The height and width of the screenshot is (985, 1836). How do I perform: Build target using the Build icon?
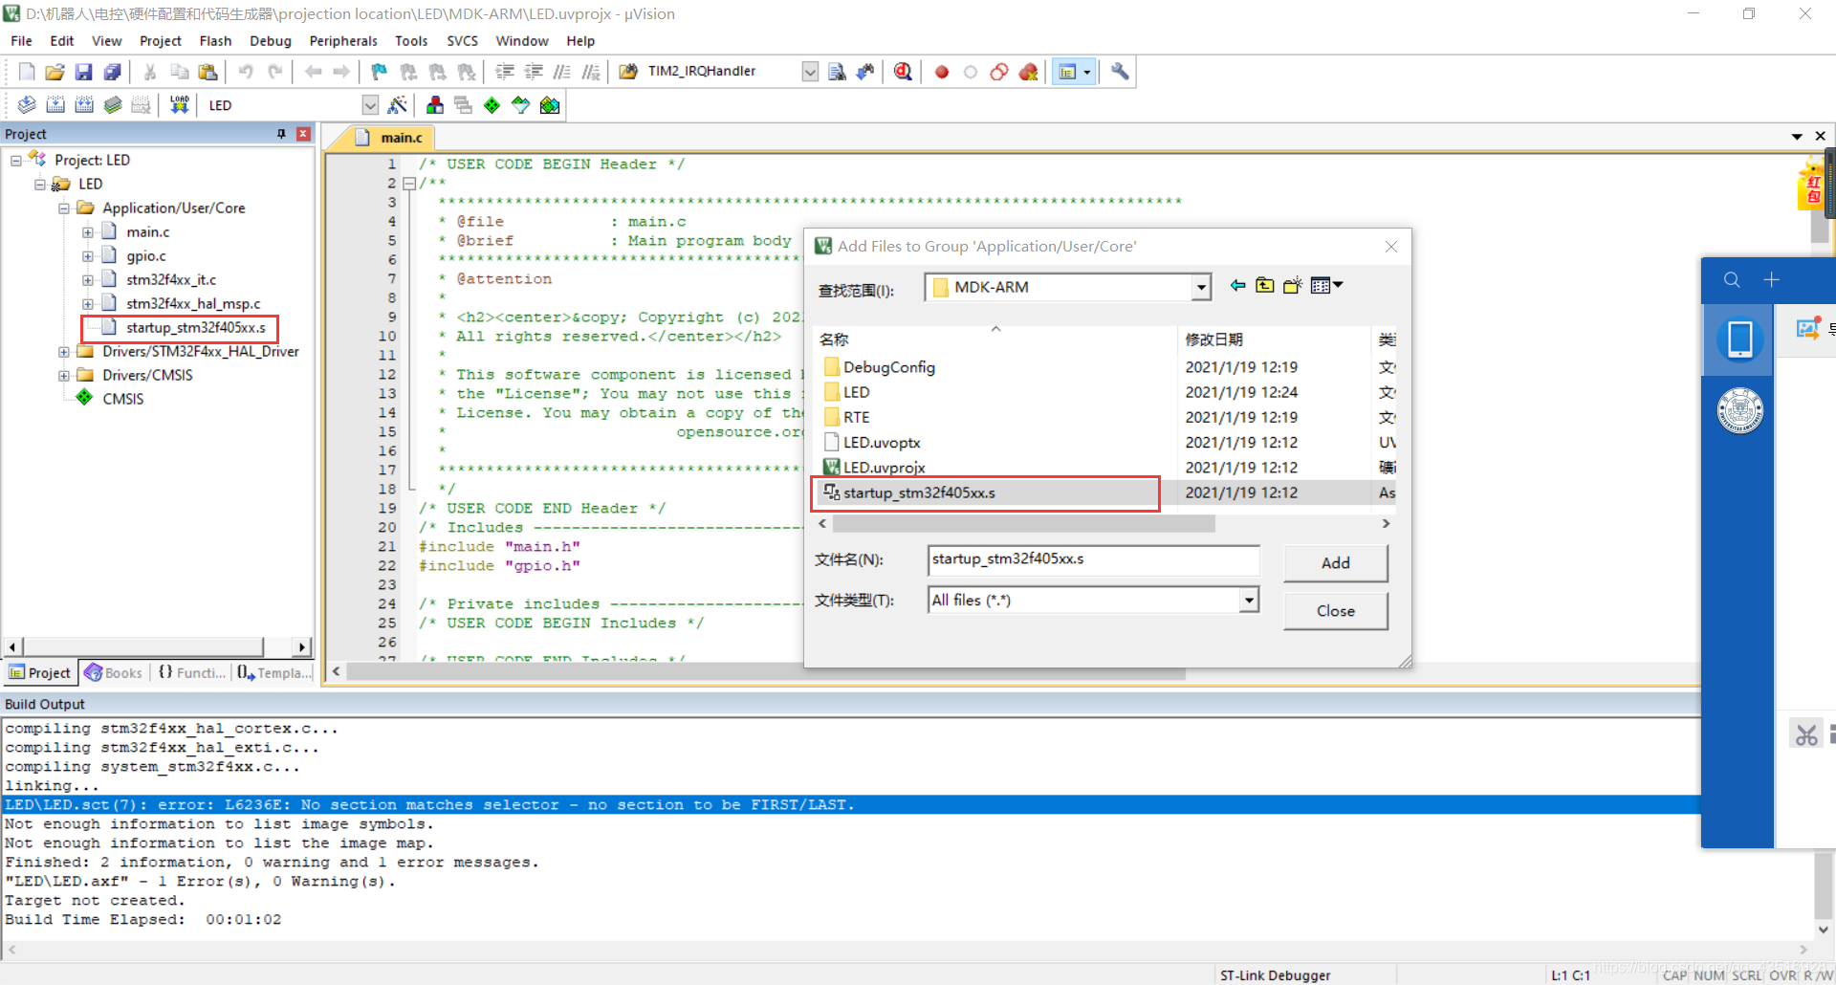point(55,105)
